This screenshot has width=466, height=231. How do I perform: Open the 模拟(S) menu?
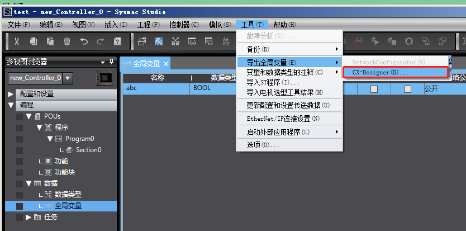click(220, 25)
